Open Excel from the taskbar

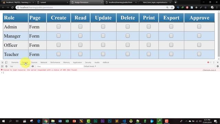point(67,121)
